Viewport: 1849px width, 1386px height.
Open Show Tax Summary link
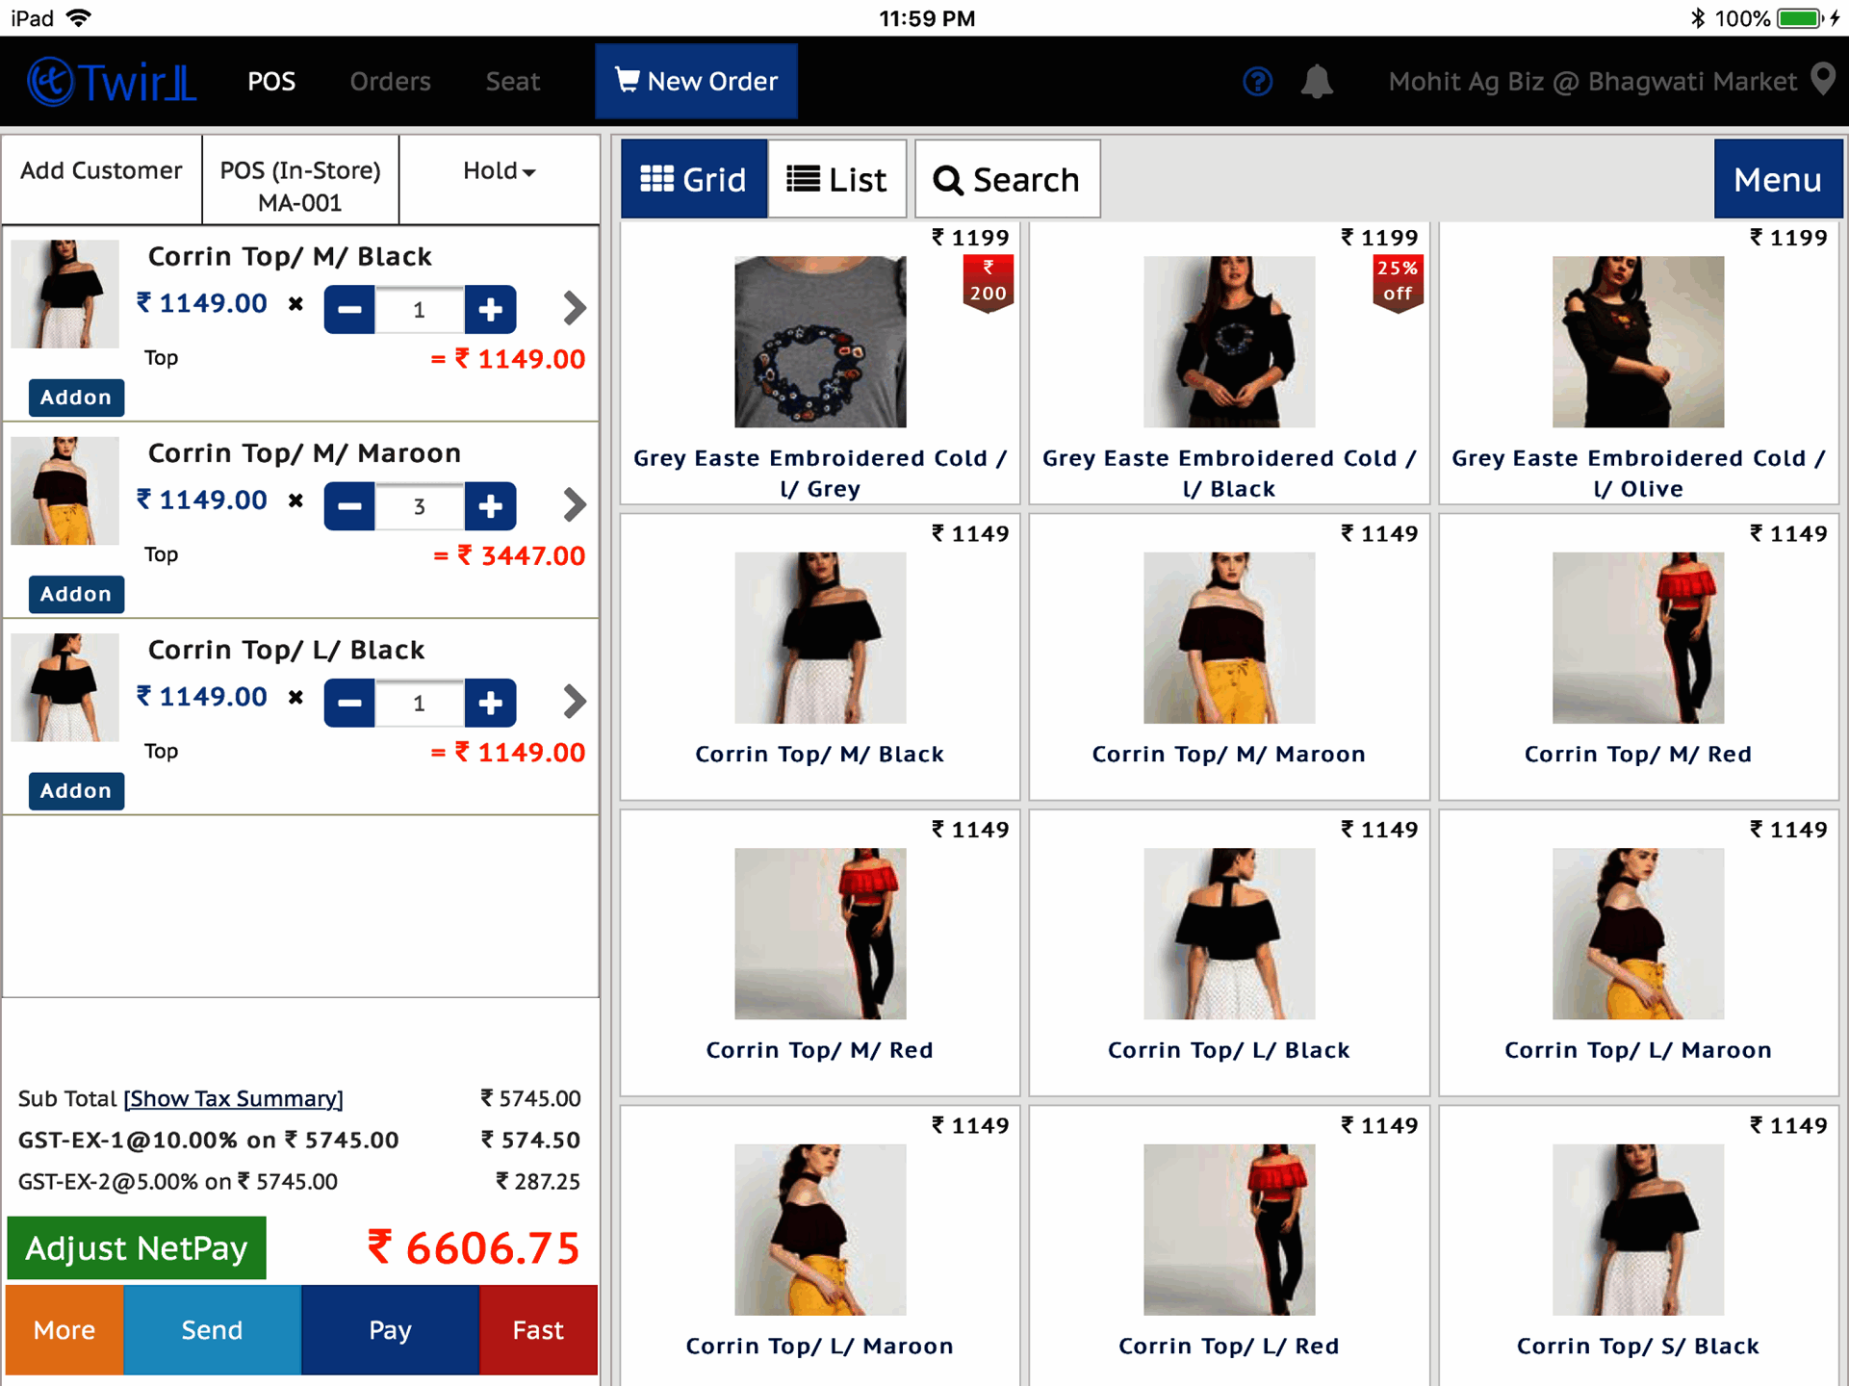(233, 1098)
